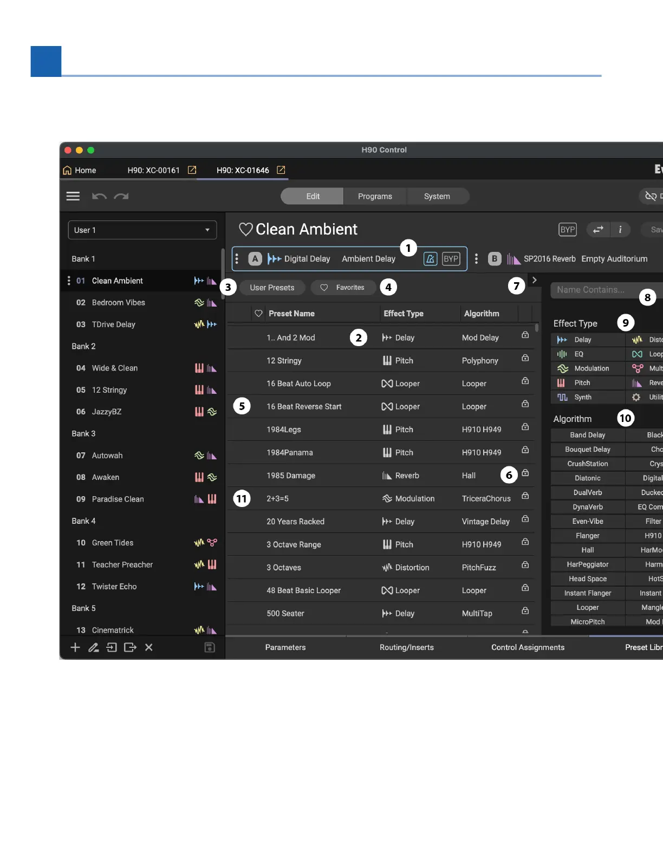Select H90: XC-00161 device tab
The width and height of the screenshot is (663, 858).
153,170
